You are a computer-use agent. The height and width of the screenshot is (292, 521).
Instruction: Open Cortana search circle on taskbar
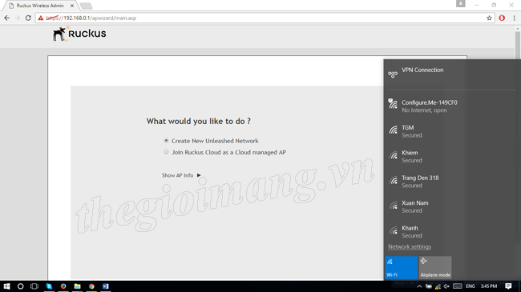20,286
